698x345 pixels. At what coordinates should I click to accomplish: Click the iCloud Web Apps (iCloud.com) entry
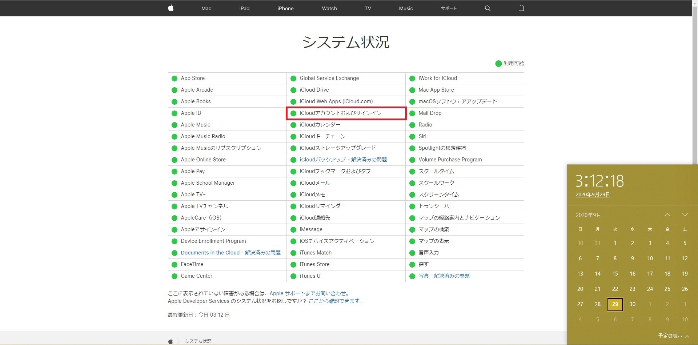336,101
